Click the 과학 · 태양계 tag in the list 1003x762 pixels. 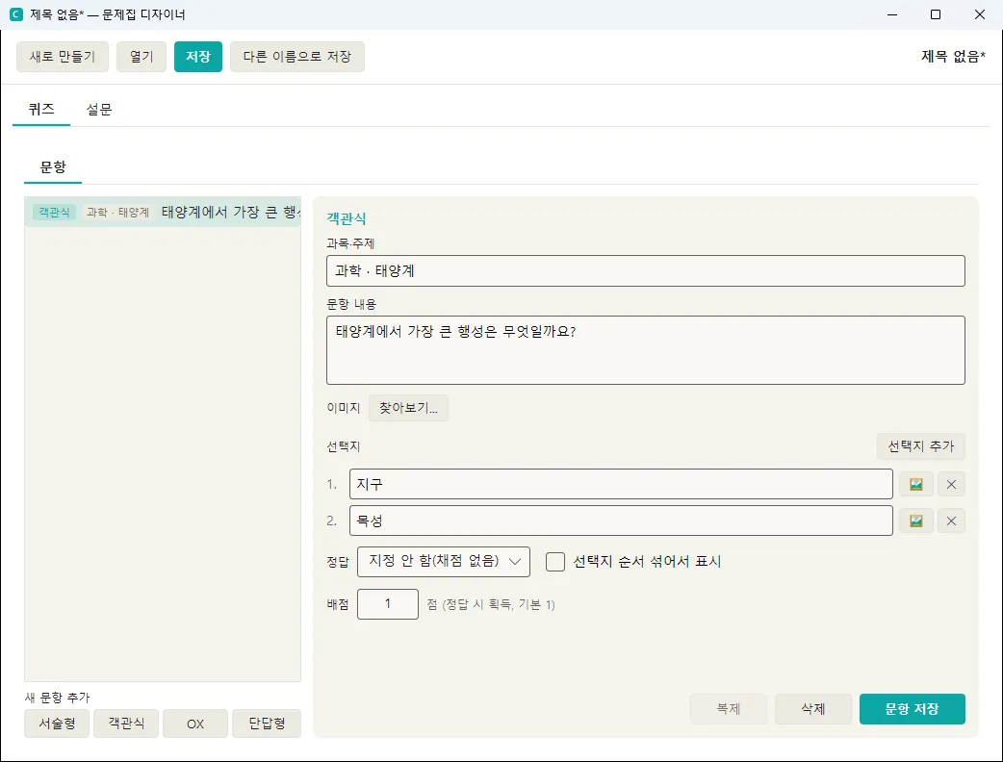click(117, 213)
